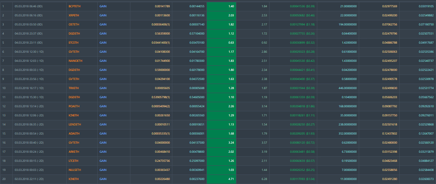This screenshot has width=436, height=184.
Task: Select the TRXETH trading pair
Action: click(x=74, y=88)
